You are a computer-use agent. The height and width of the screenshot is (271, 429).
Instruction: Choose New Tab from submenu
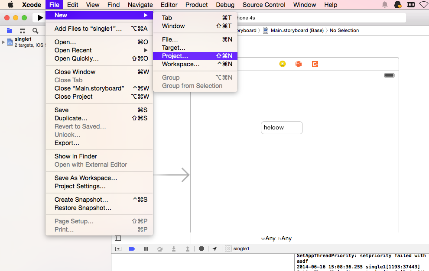click(195, 18)
